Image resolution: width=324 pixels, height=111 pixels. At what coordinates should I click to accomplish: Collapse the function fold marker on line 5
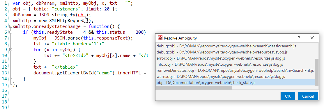[x=10, y=26]
